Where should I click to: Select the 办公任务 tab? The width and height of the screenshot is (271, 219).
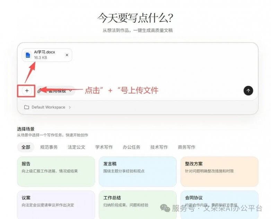[x=131, y=147]
